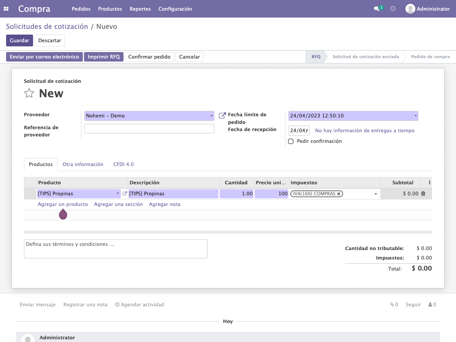Tick the Pedir confirmación checkbox
Viewport: 456px width, 342px height.
(x=291, y=141)
